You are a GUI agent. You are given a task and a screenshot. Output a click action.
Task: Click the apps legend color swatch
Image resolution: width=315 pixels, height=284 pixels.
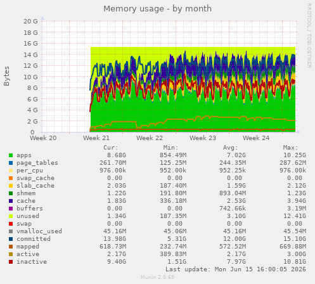(11, 155)
